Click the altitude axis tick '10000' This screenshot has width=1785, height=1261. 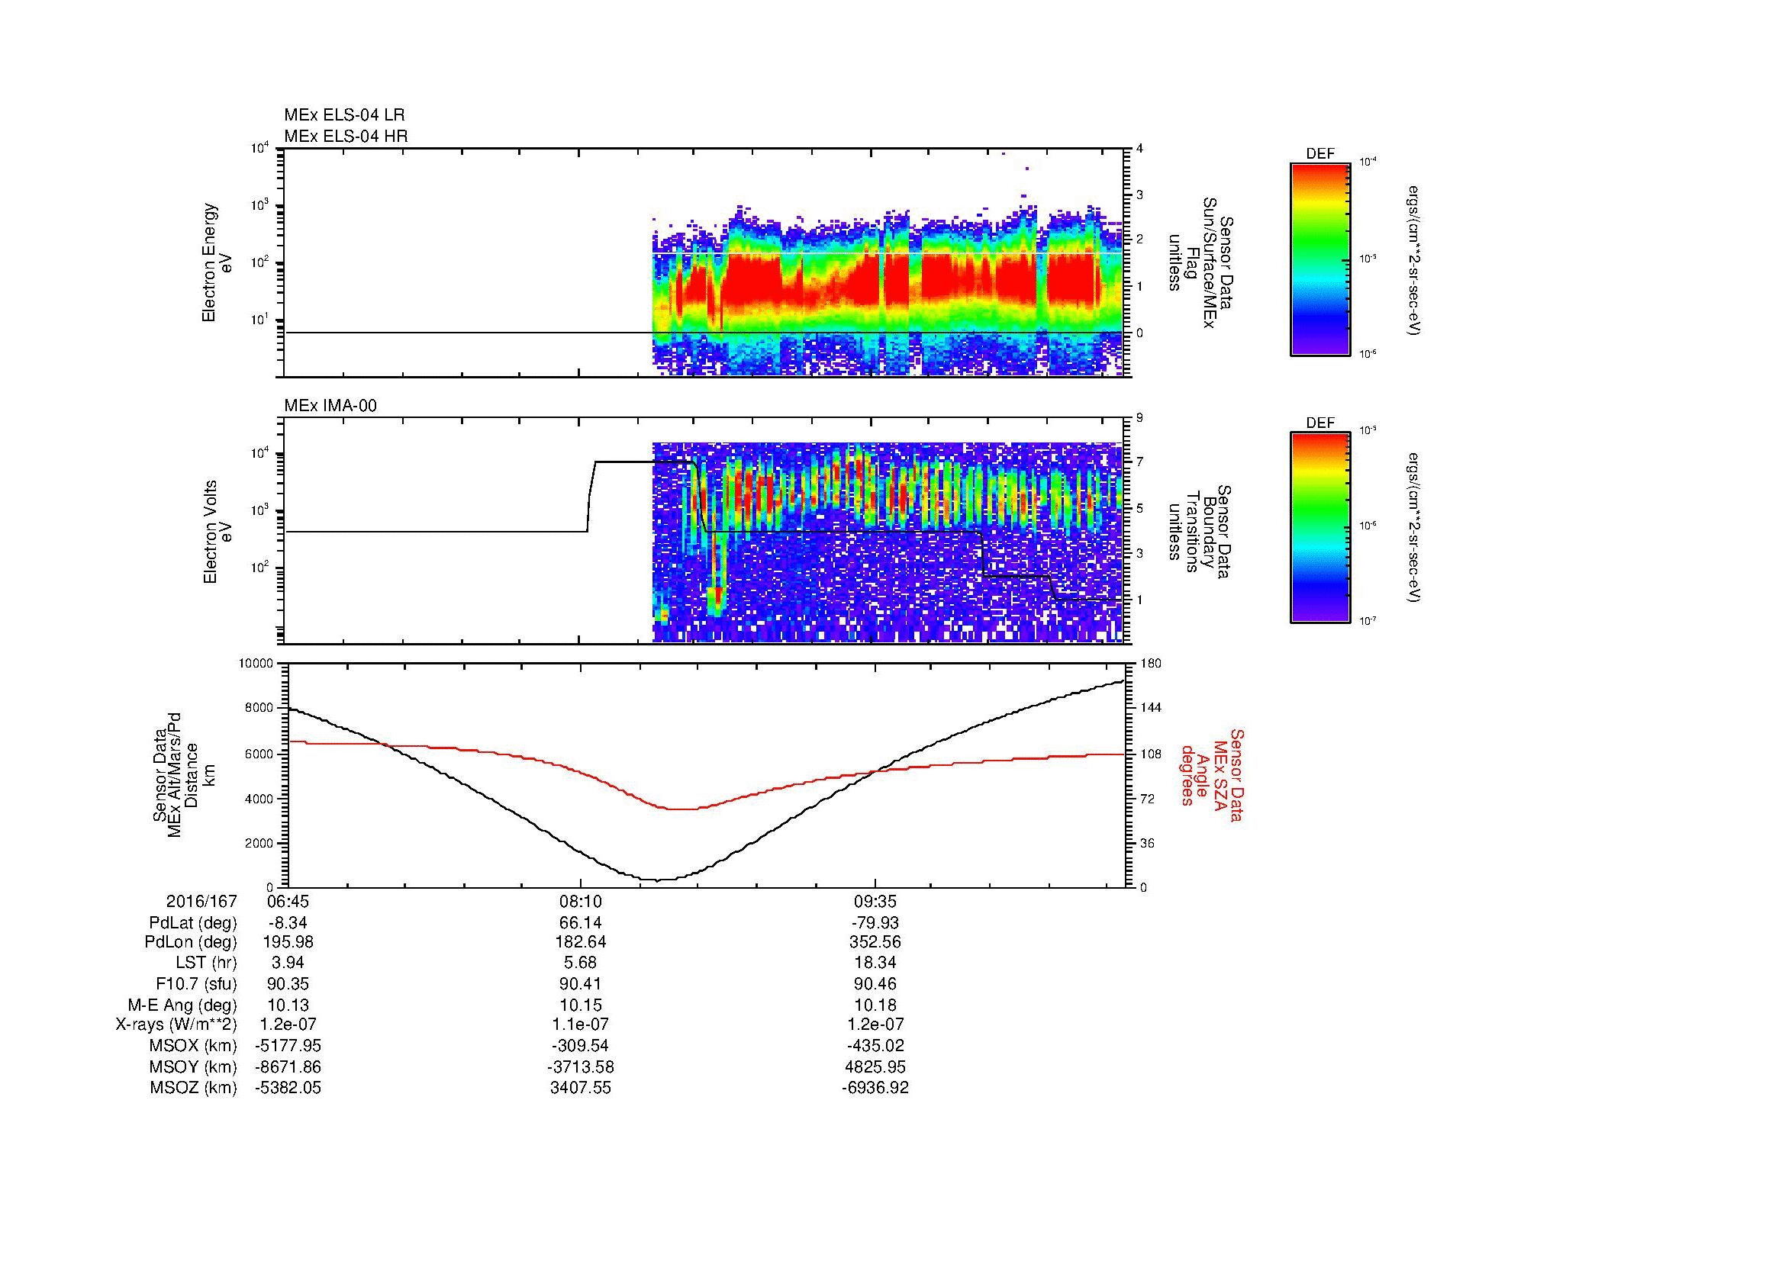click(x=257, y=664)
